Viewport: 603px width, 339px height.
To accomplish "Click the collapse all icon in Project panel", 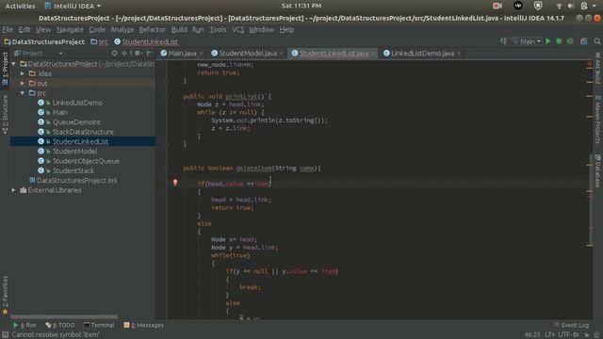I will tap(124, 53).
